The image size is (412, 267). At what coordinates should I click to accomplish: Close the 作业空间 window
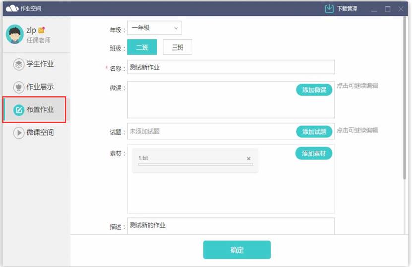tap(401, 9)
